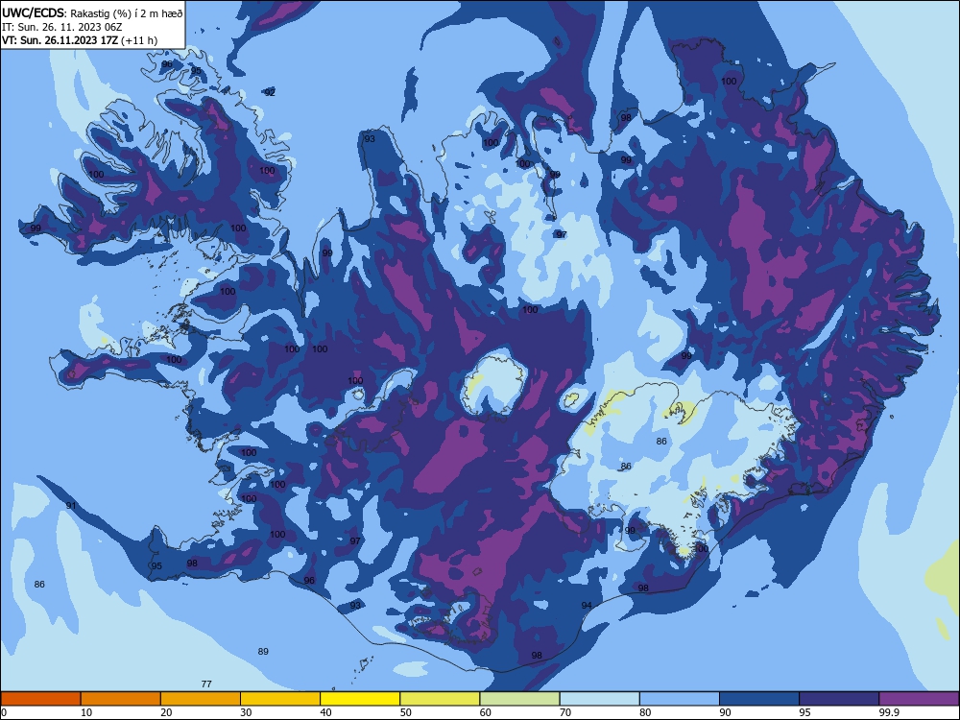Click the "89" humidity value on the map
Viewport: 960px width, 720px height.
pyautogui.click(x=263, y=652)
